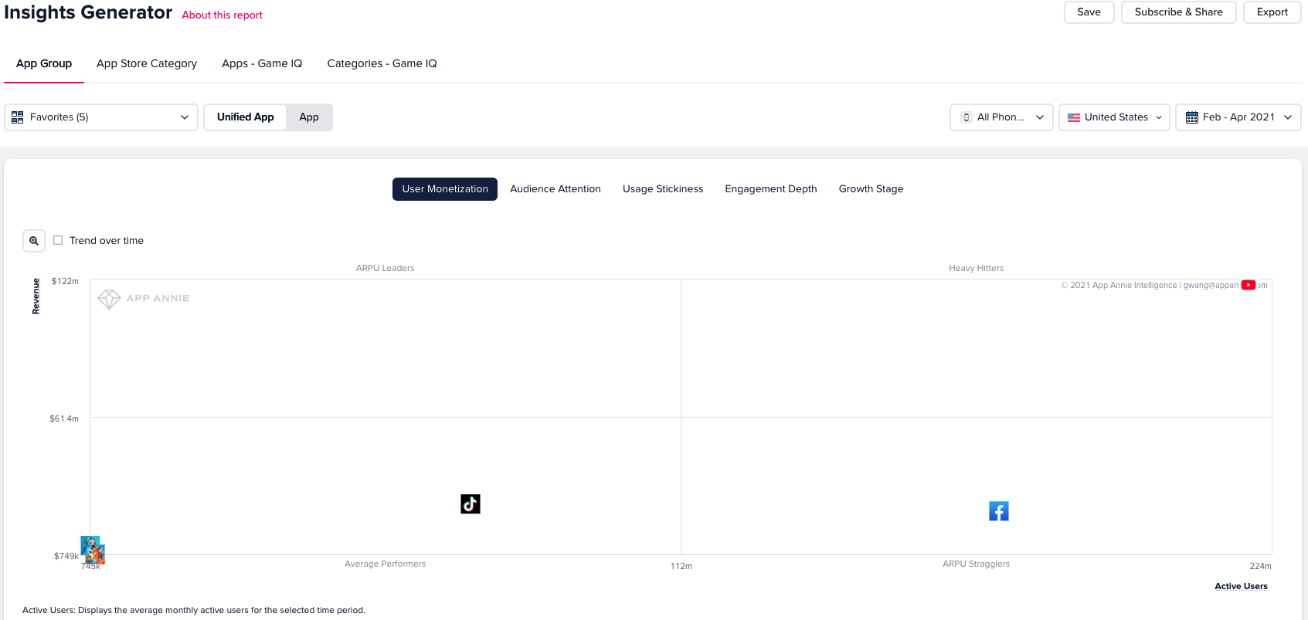Open the Feb - Apr 2021 date range picker
The image size is (1308, 620).
[1238, 117]
